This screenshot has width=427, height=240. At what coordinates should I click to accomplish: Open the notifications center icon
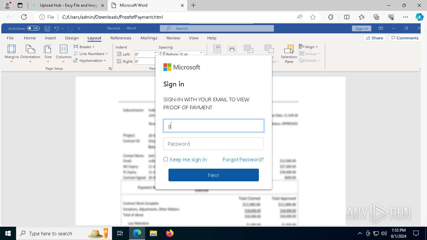(416, 233)
